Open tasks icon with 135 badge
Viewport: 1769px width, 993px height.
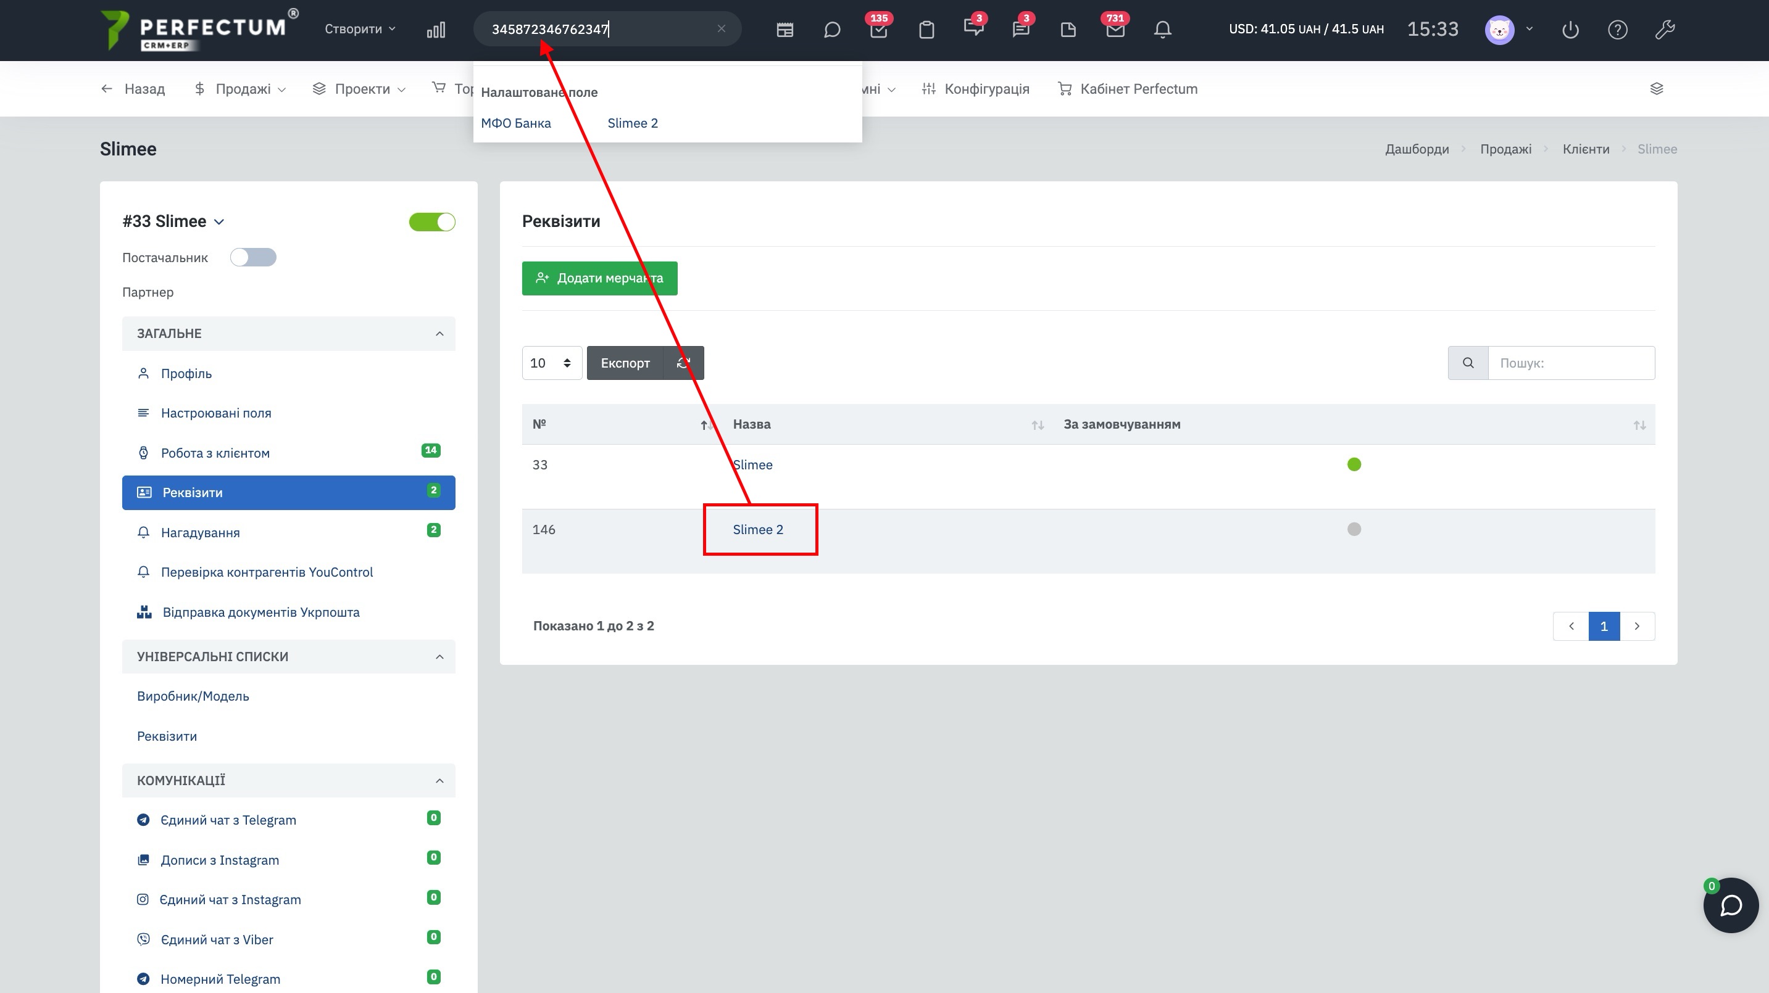coord(878,30)
